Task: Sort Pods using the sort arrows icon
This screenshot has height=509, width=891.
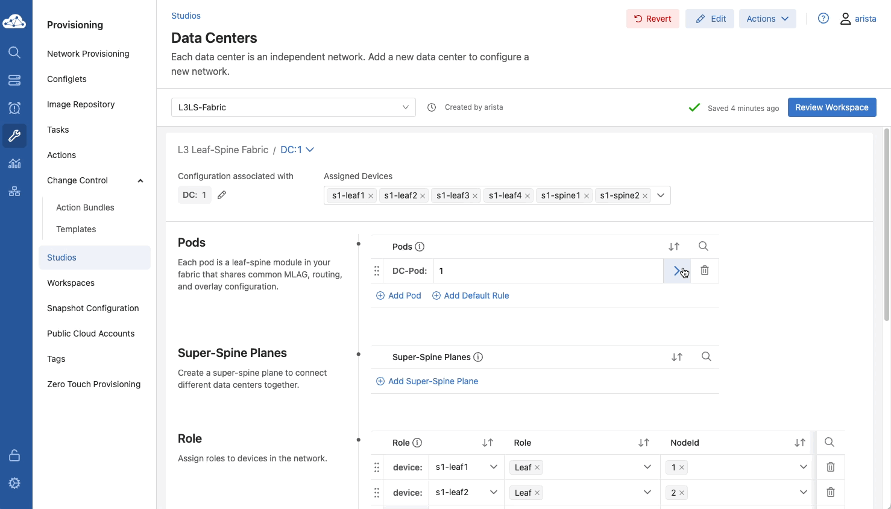Action: coord(674,247)
